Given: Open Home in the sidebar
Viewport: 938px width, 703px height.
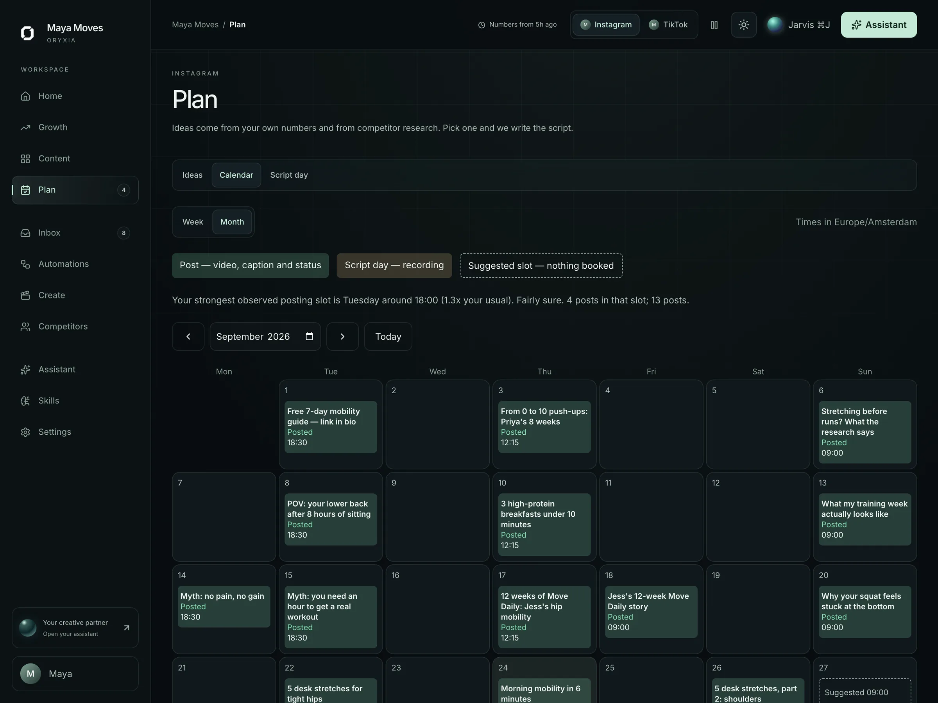Looking at the screenshot, I should 75,96.
